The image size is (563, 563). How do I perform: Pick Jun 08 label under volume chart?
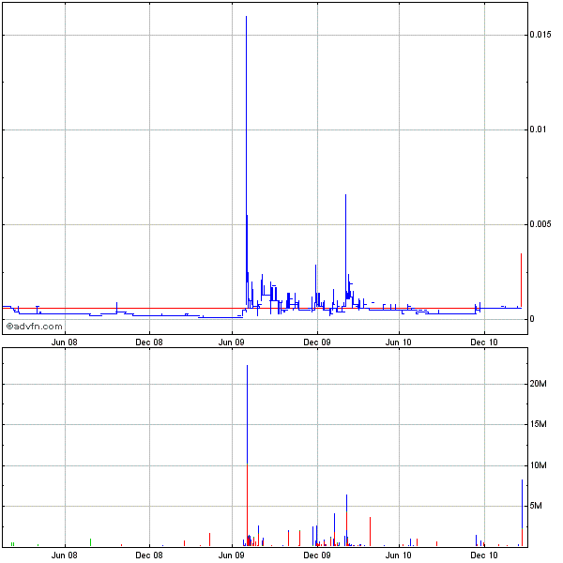point(64,555)
